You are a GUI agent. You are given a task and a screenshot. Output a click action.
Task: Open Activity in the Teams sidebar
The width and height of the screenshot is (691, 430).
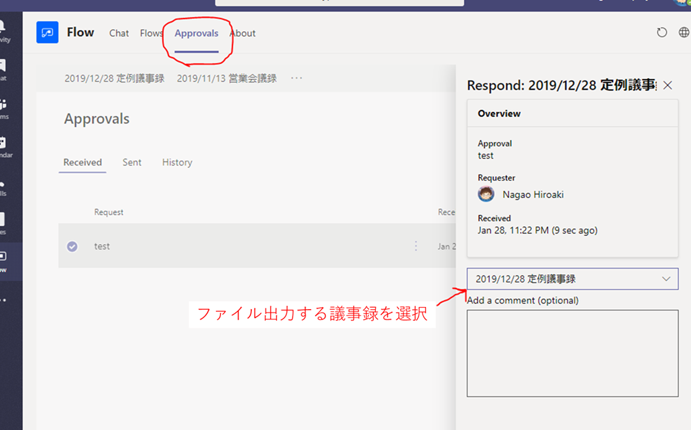point(3,32)
